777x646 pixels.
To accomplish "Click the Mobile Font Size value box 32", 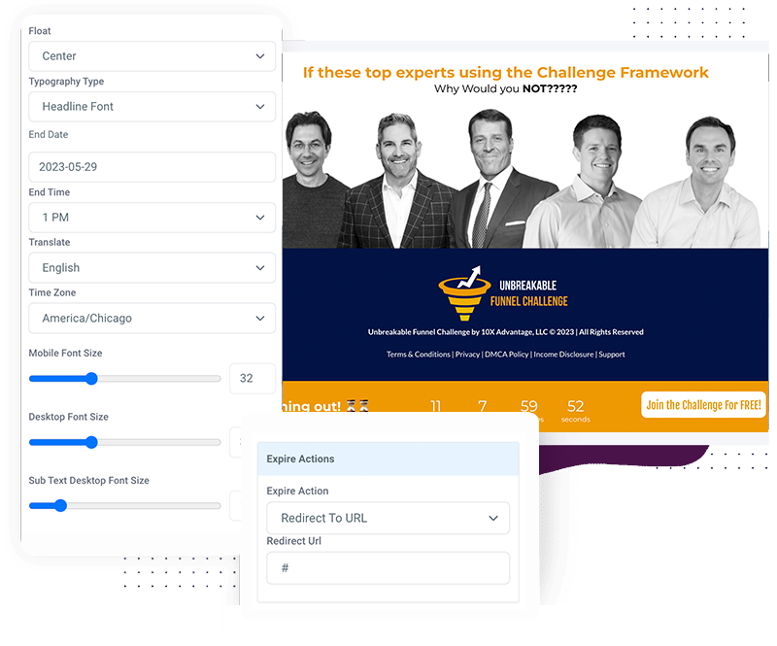I will 253,379.
